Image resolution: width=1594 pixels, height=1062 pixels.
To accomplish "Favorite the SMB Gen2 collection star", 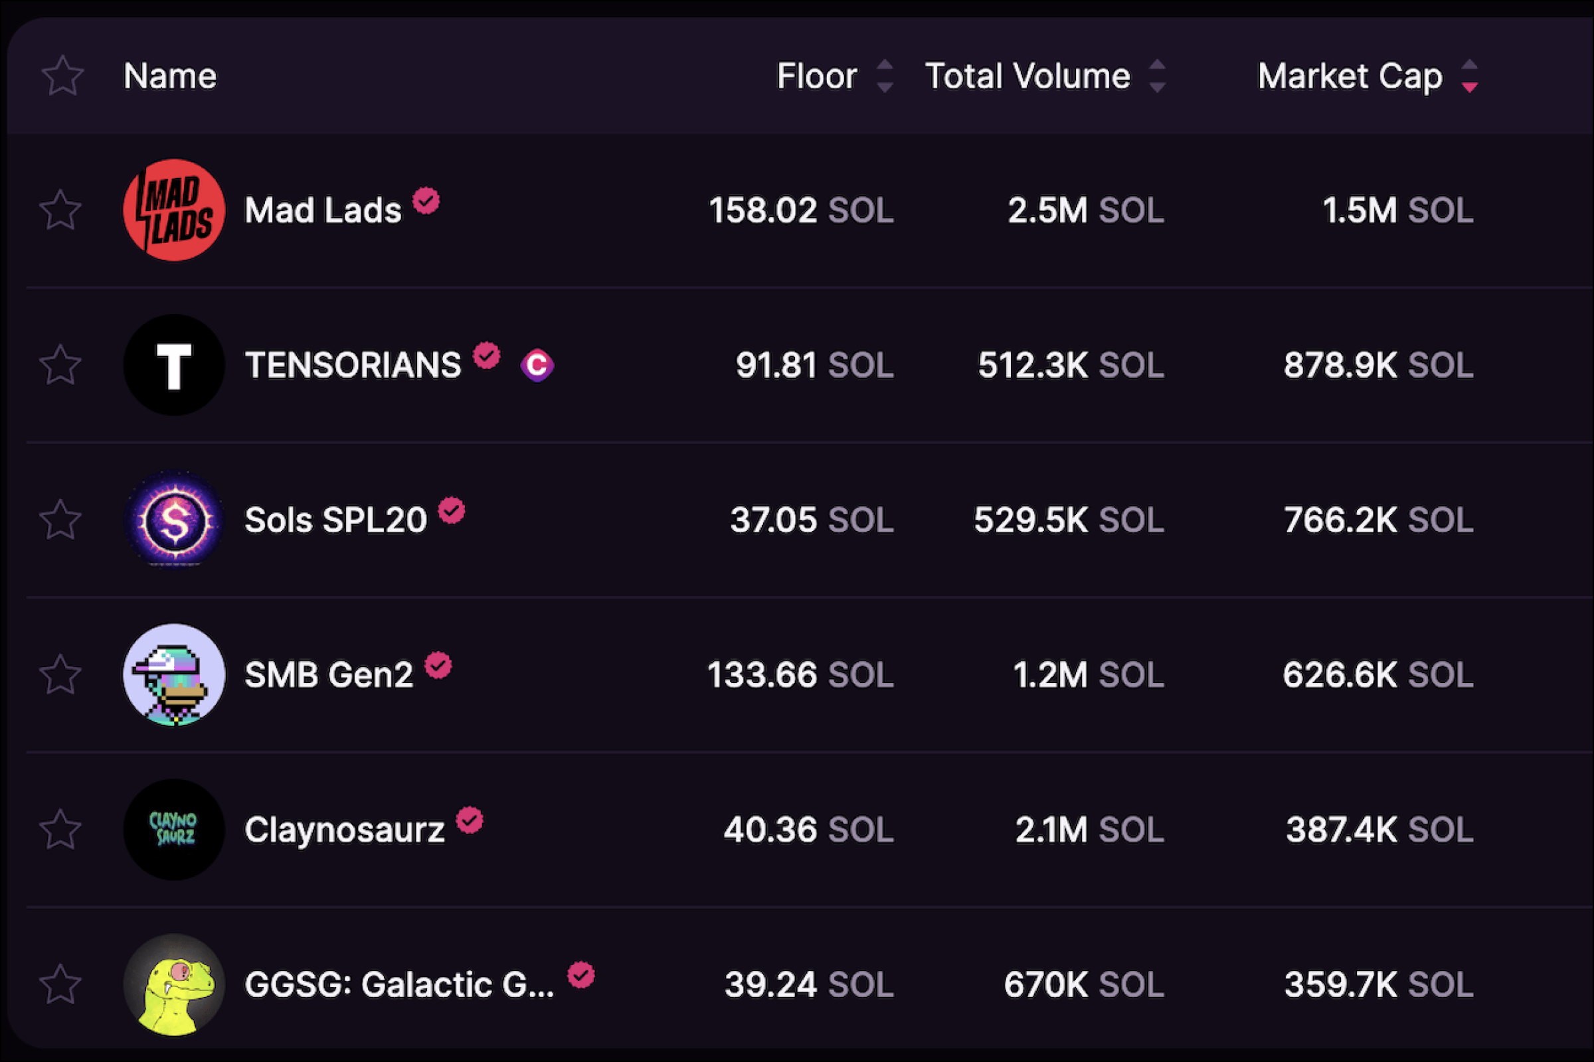I will point(61,674).
